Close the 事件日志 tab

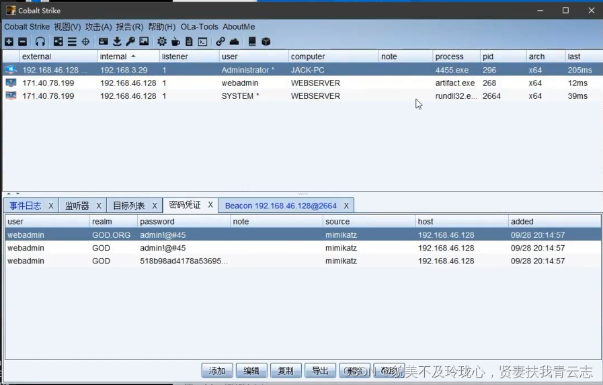tap(51, 206)
